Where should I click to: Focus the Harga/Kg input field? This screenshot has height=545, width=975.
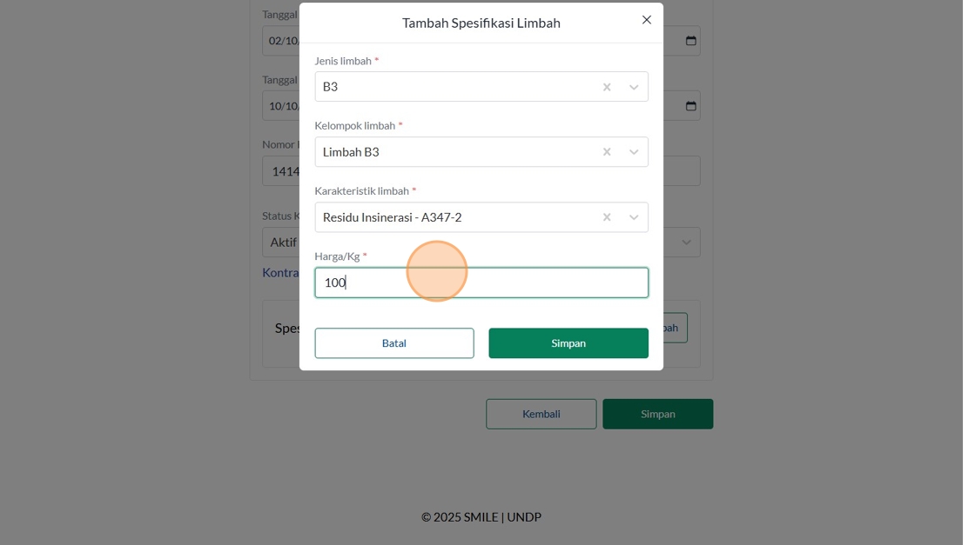pyautogui.click(x=481, y=282)
